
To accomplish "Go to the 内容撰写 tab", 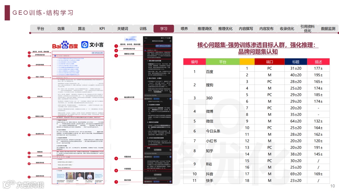I will 246,29.
